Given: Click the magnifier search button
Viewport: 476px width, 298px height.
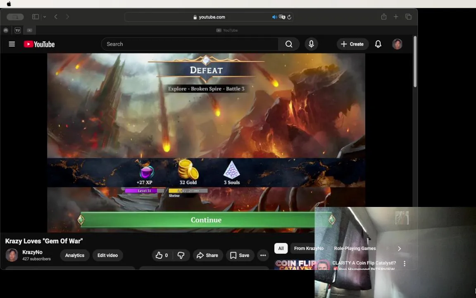Looking at the screenshot, I should 289,44.
